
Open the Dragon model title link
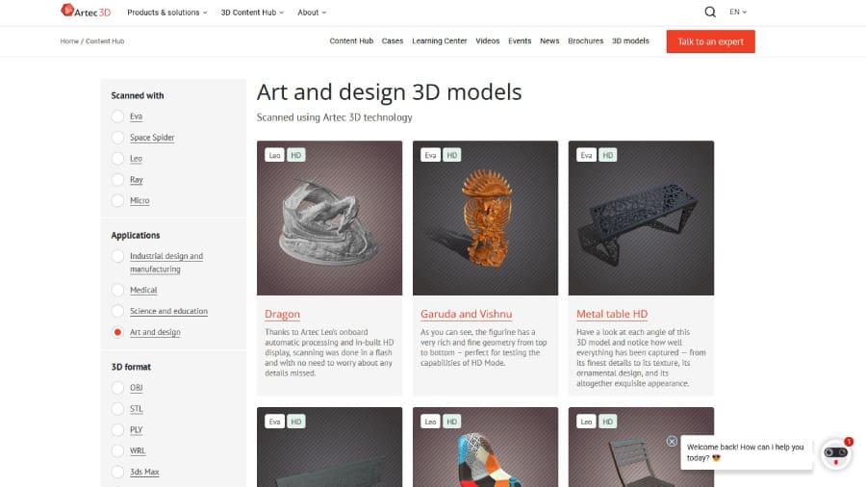click(x=282, y=314)
